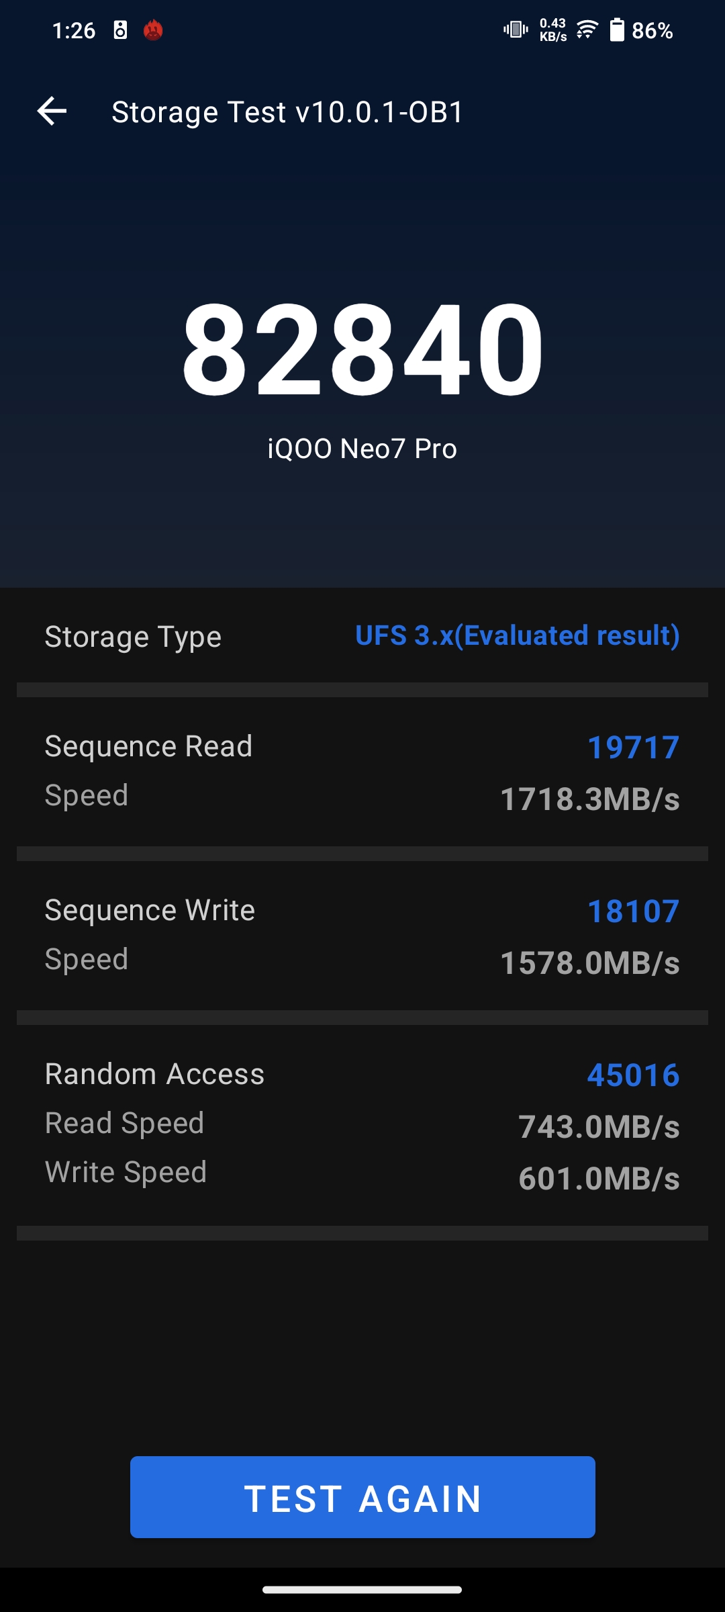Tap the Storage Test v10.0.1-OB1 title
The width and height of the screenshot is (725, 1612).
(x=287, y=112)
